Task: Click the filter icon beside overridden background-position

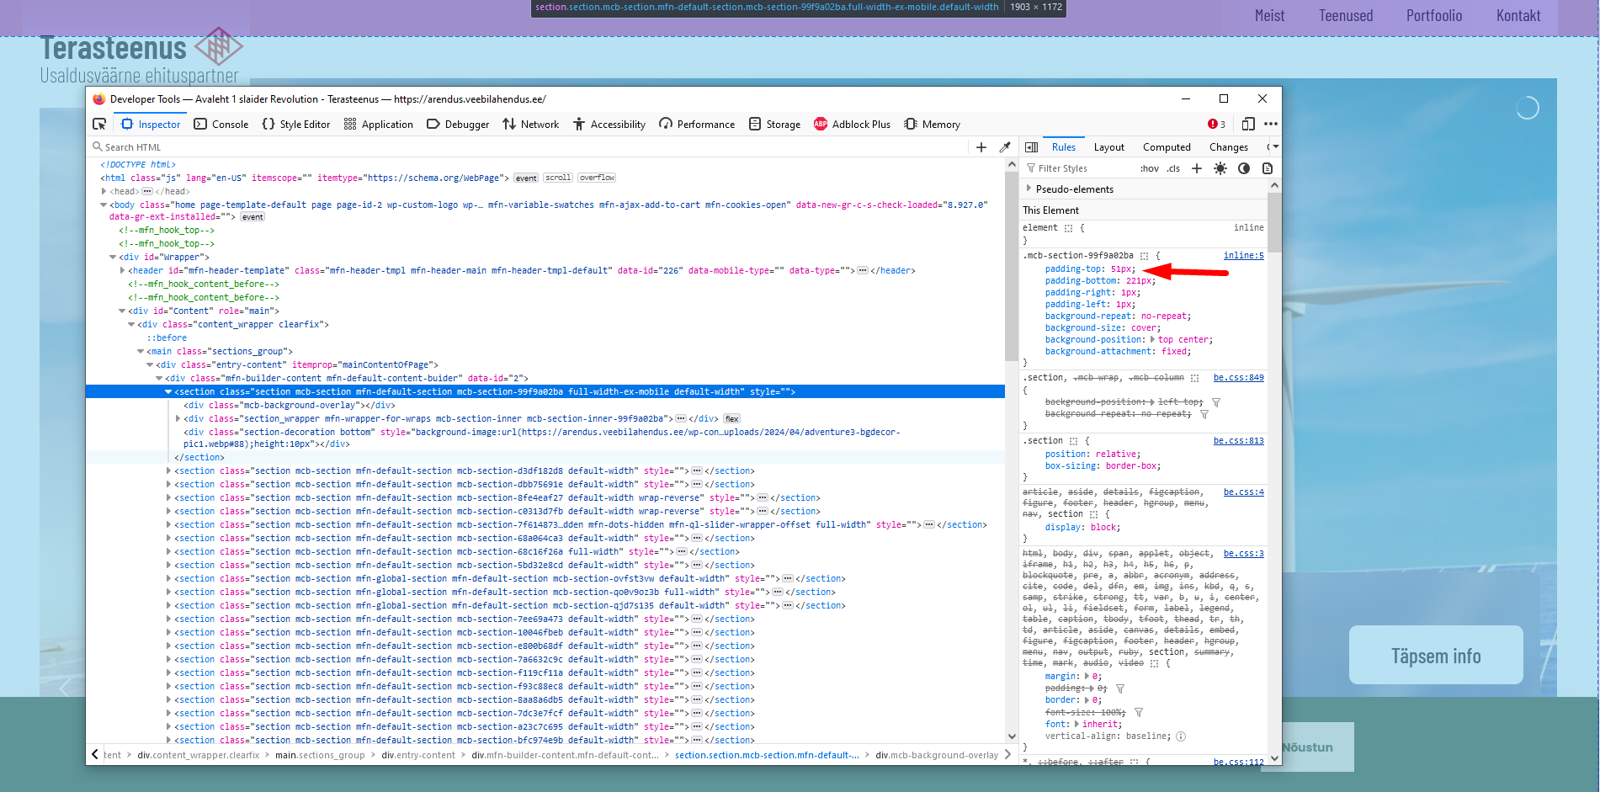Action: (1216, 402)
